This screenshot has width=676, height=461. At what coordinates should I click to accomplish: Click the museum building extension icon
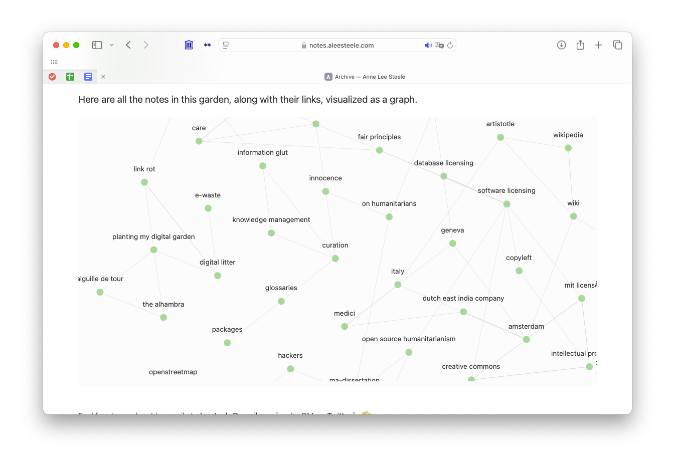click(x=189, y=45)
